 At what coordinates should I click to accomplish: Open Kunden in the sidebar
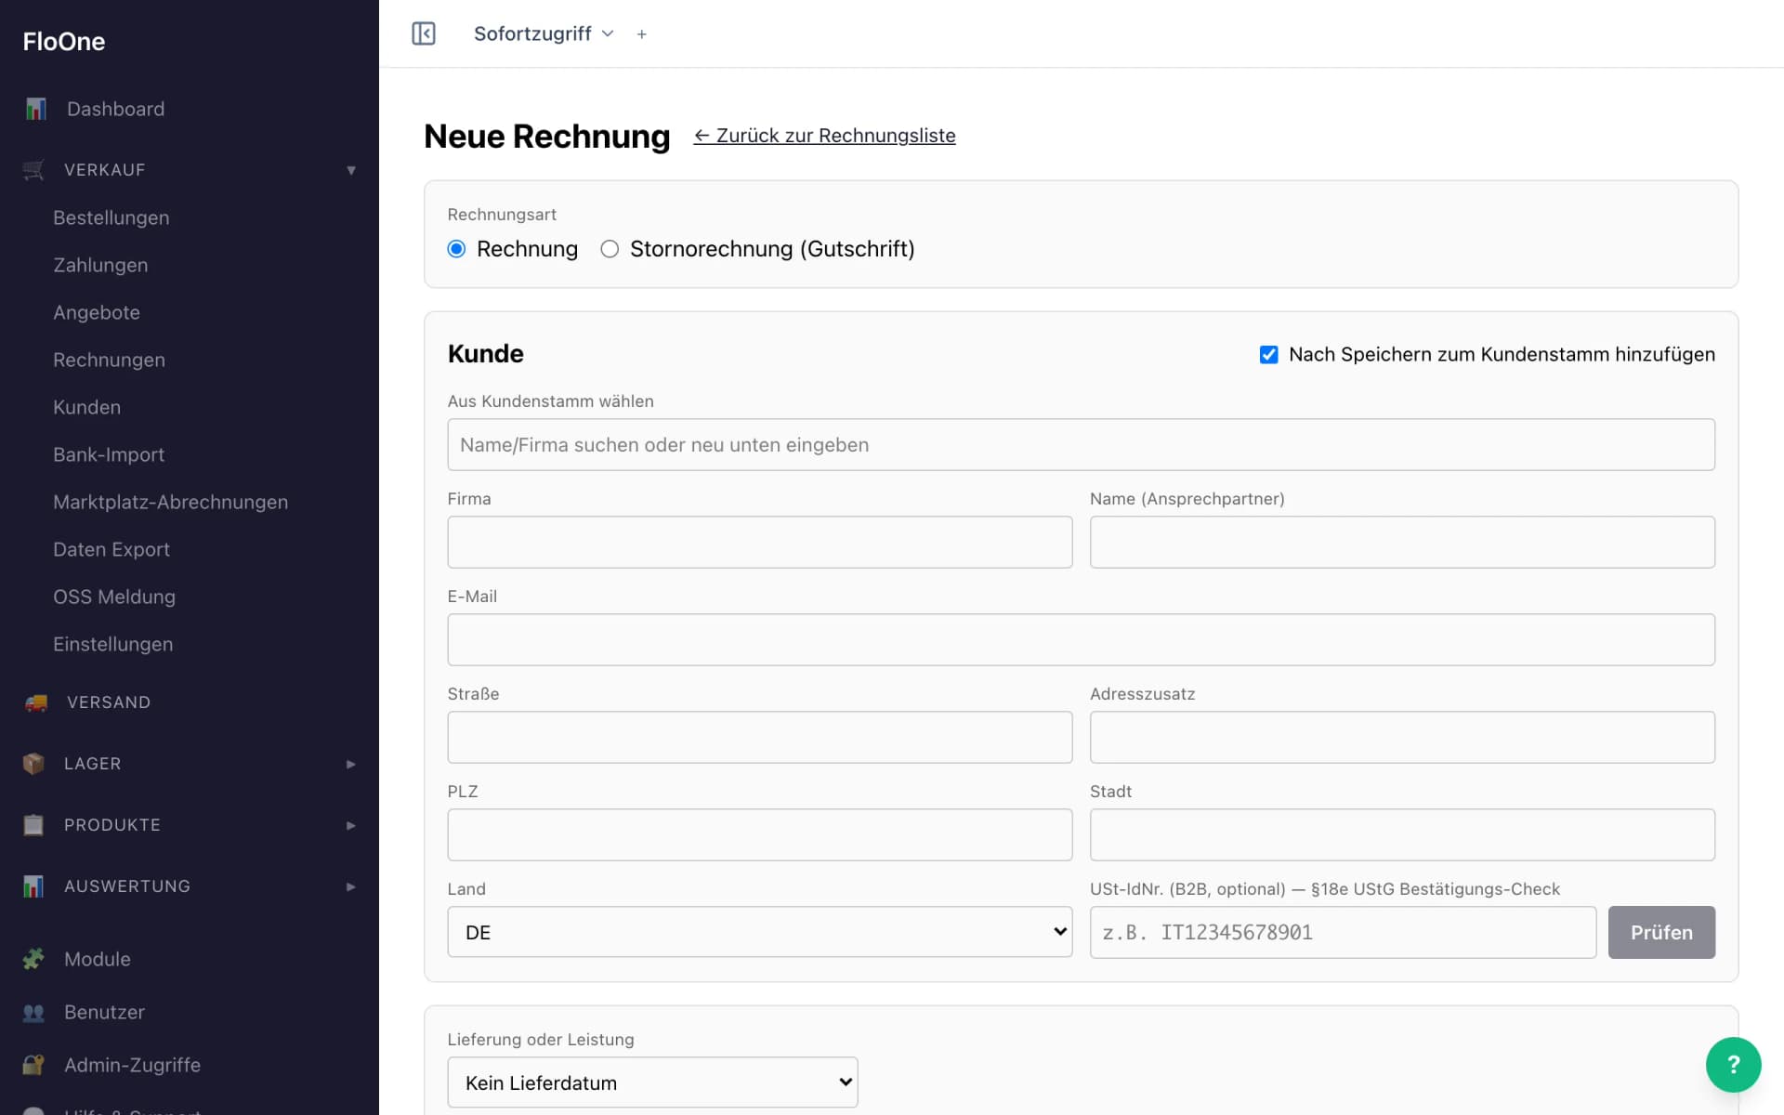click(86, 407)
